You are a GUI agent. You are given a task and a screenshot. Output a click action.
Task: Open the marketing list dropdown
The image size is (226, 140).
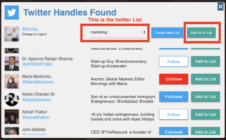pyautogui.click(x=117, y=32)
